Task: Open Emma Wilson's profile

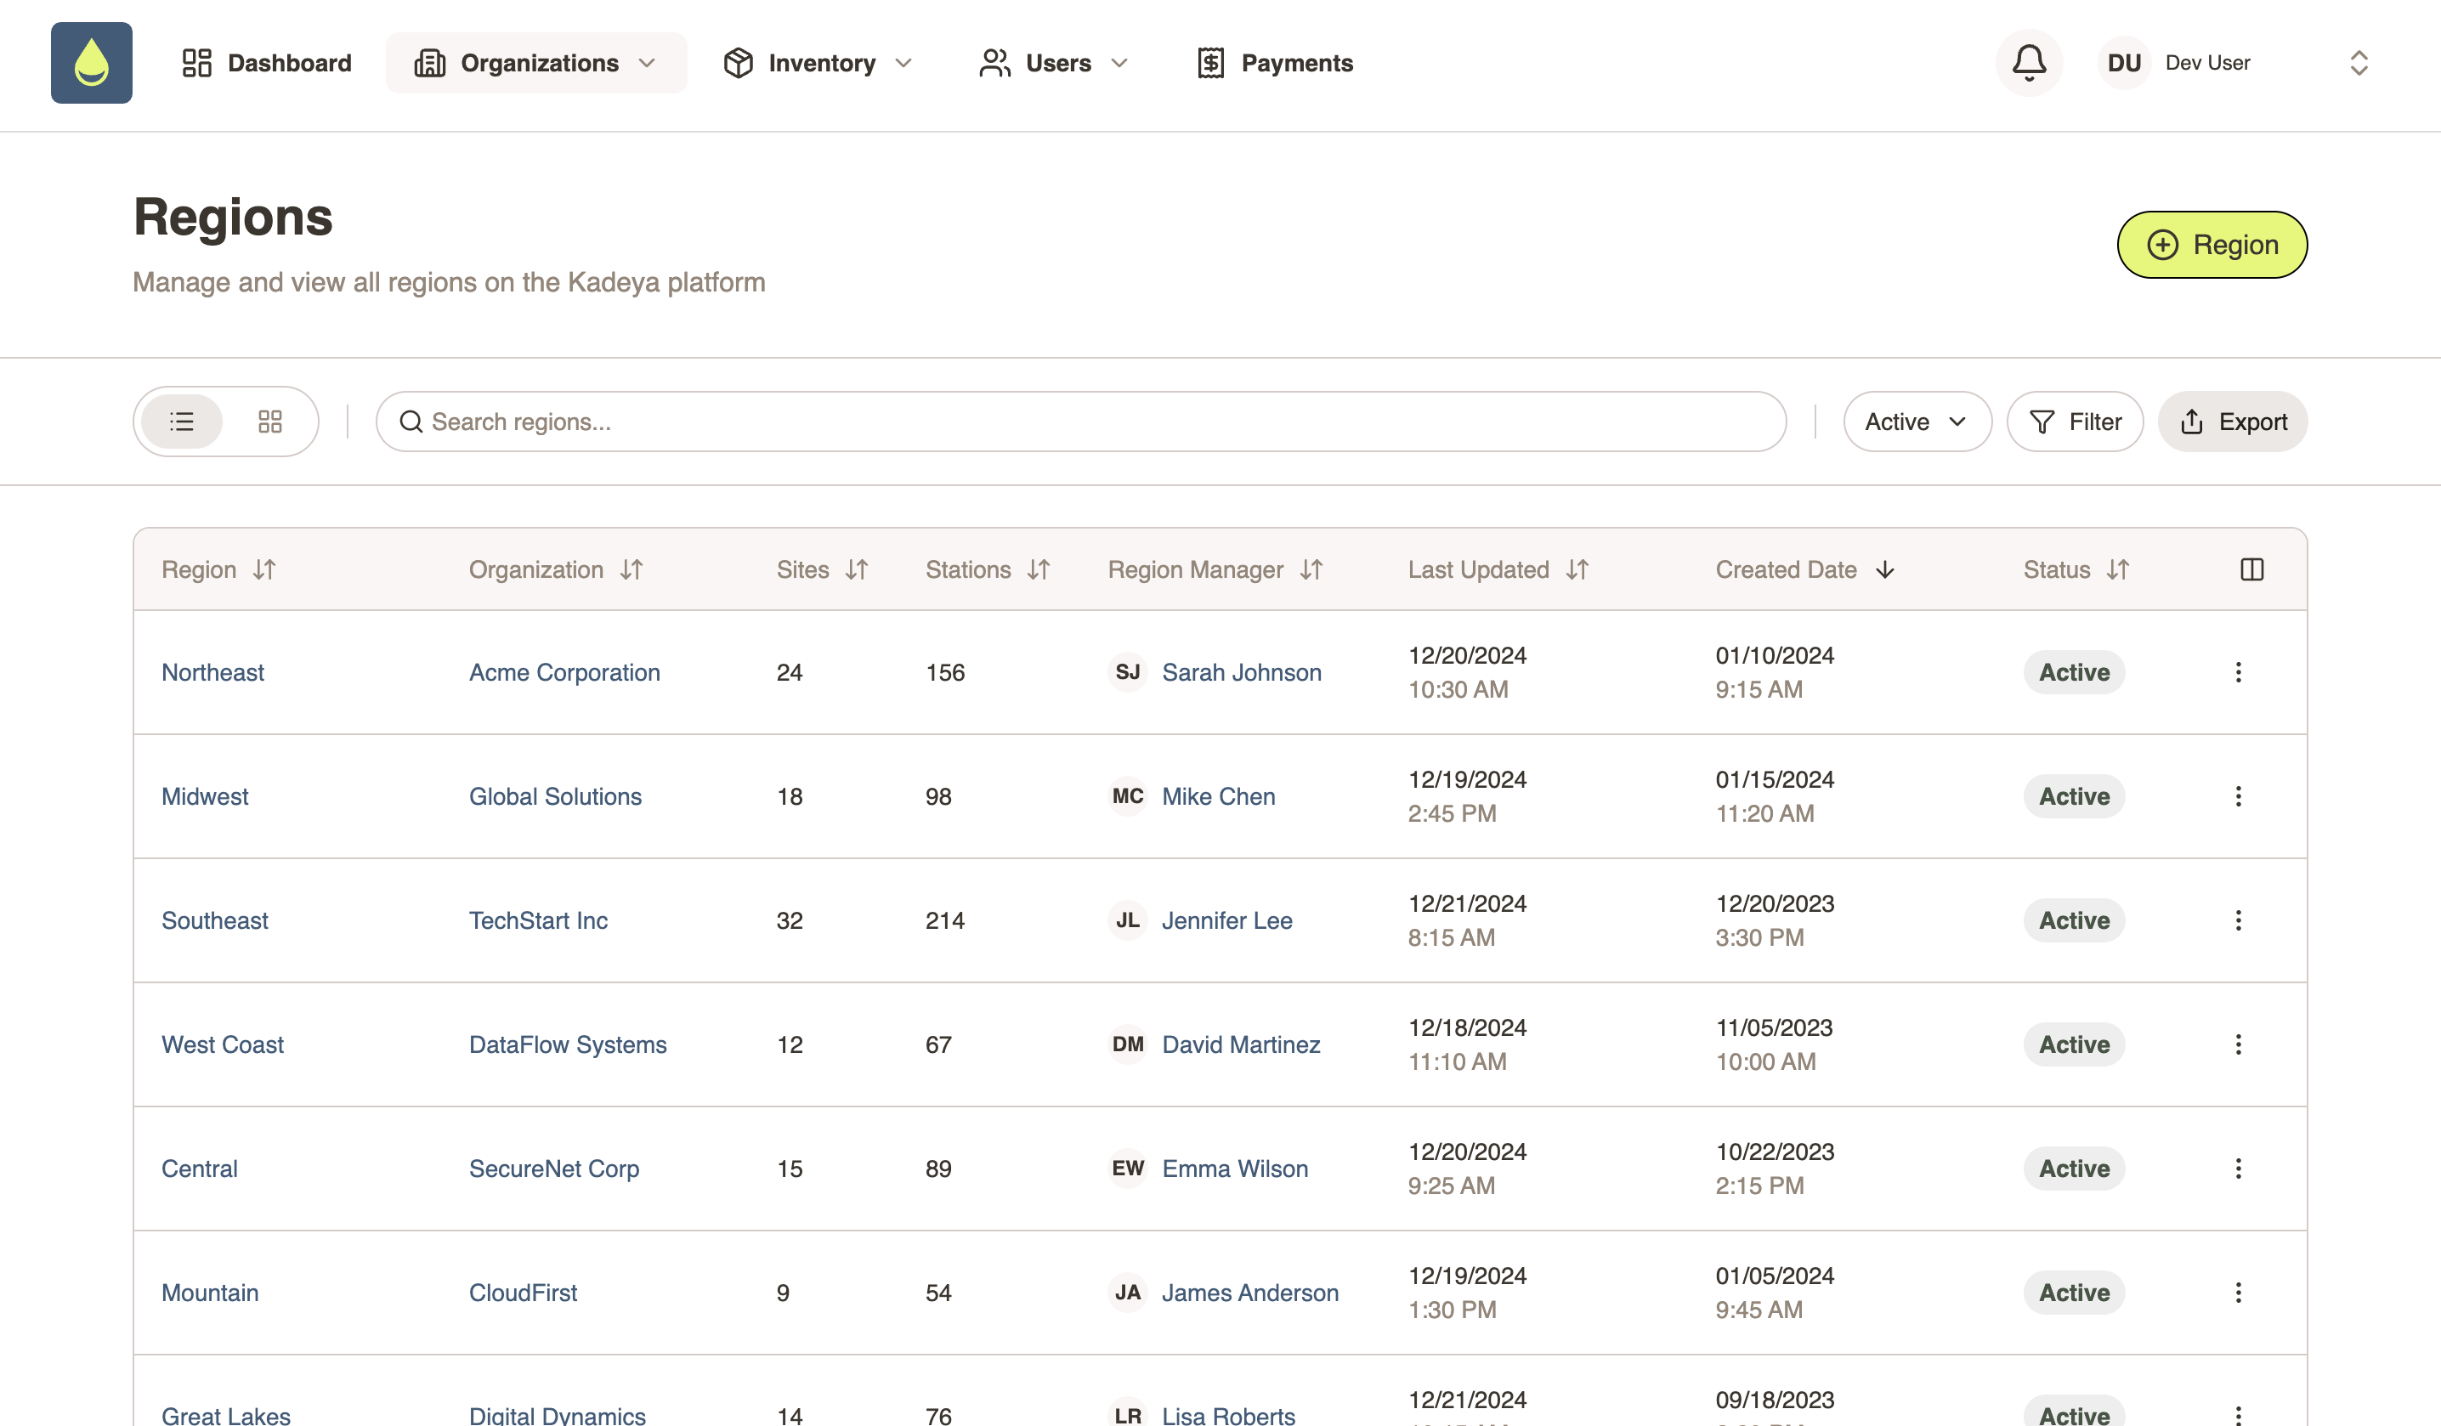Action: (1235, 1169)
